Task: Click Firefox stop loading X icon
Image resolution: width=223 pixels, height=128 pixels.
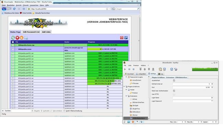Action: (x=19, y=9)
